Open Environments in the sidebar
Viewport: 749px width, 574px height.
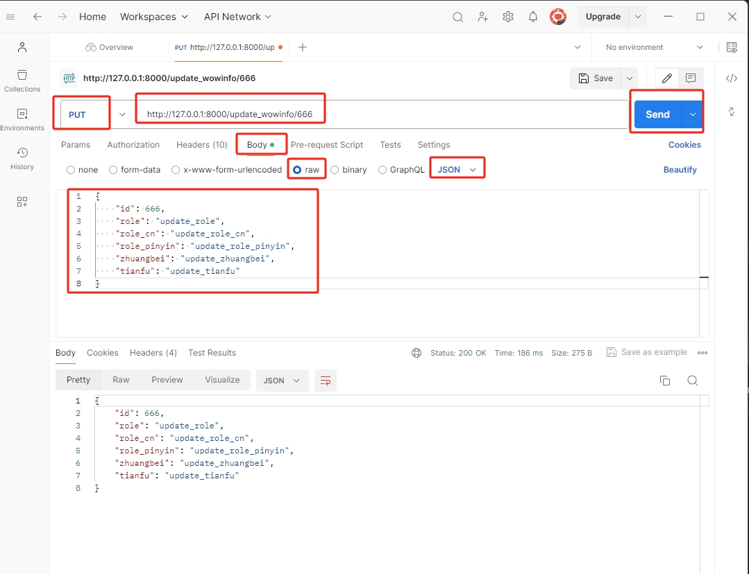pyautogui.click(x=22, y=120)
